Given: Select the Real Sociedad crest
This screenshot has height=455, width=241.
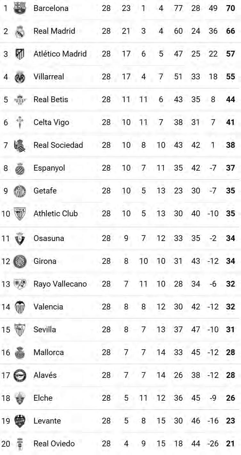Looking at the screenshot, I should point(20,146).
